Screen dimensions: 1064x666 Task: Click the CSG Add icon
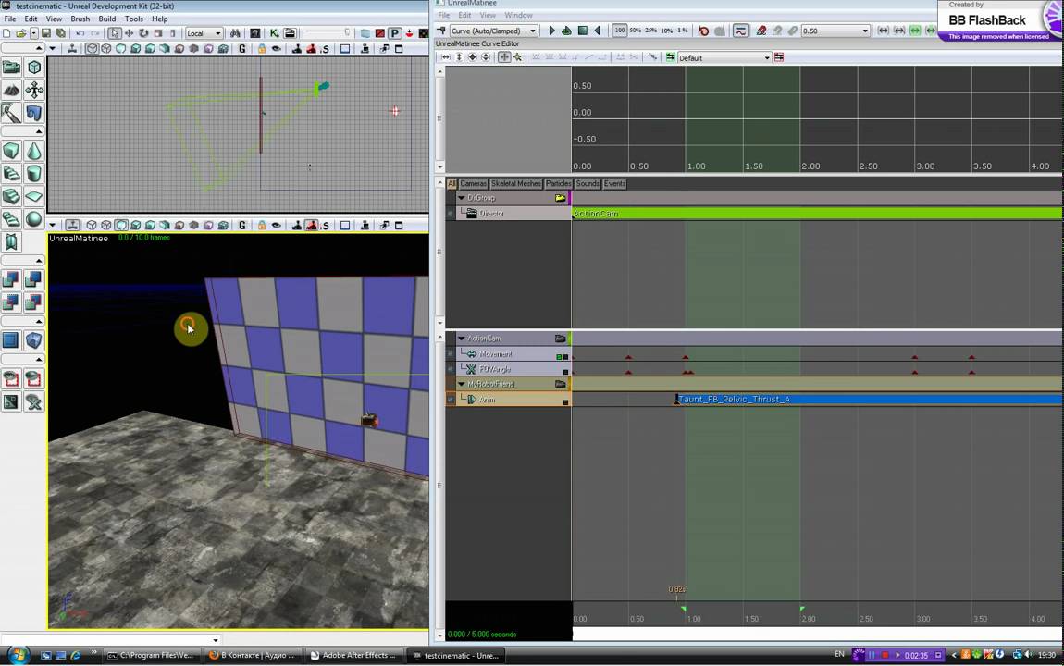click(x=11, y=278)
